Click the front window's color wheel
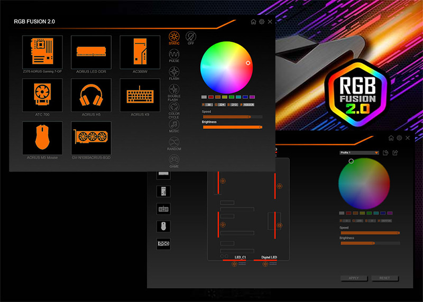The width and height of the screenshot is (423, 302). pos(226,68)
